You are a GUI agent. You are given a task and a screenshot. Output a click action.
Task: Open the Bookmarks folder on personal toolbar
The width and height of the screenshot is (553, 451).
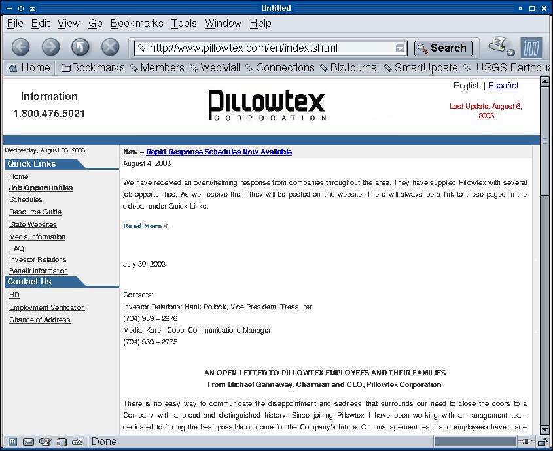93,68
